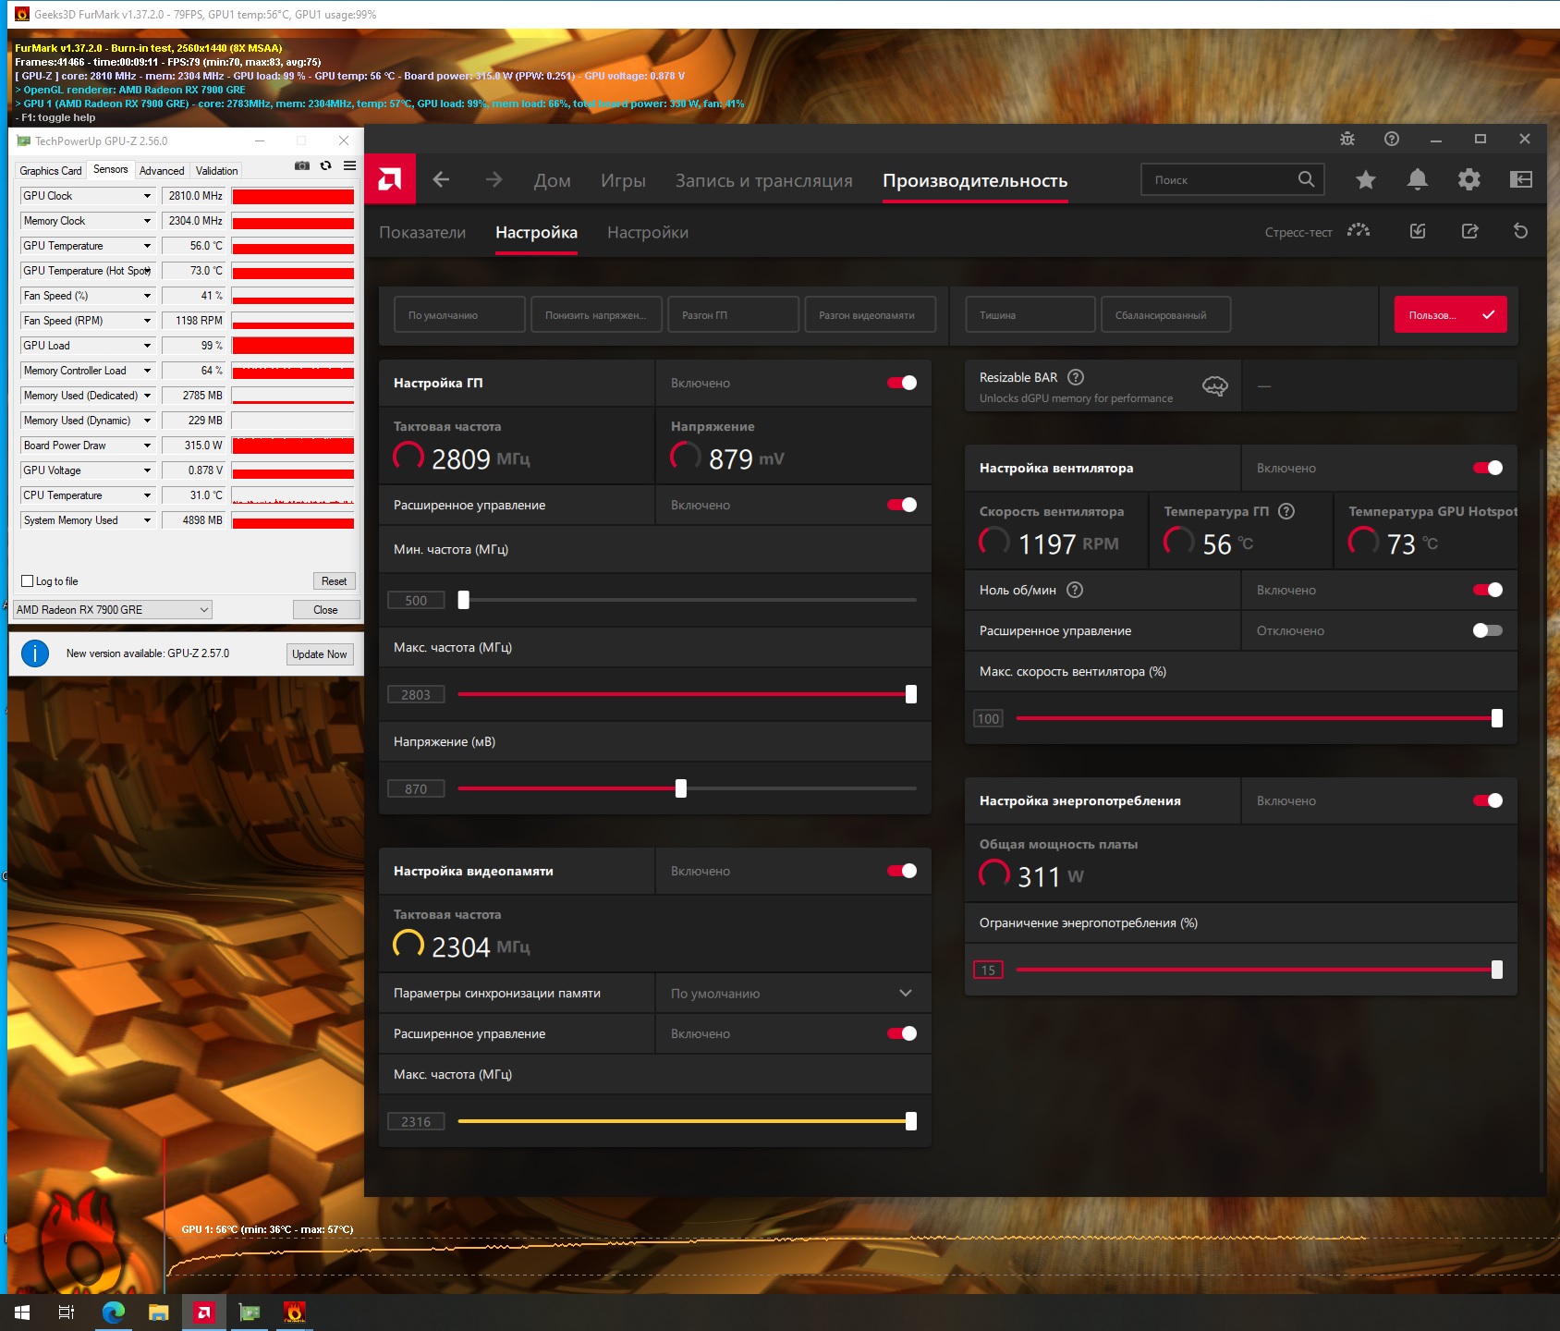
Task: Click the Мин. частота slider handle
Action: pos(464,600)
